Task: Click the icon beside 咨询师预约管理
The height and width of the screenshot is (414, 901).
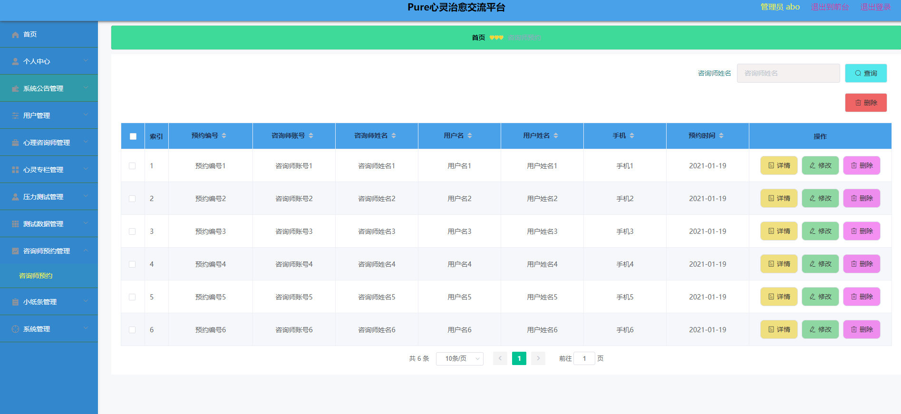Action: click(x=15, y=251)
